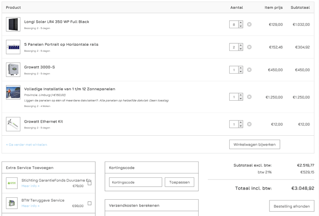The image size is (319, 216).
Task: Focus the quantity field for Volledige Installatie
Action: tap(234, 97)
